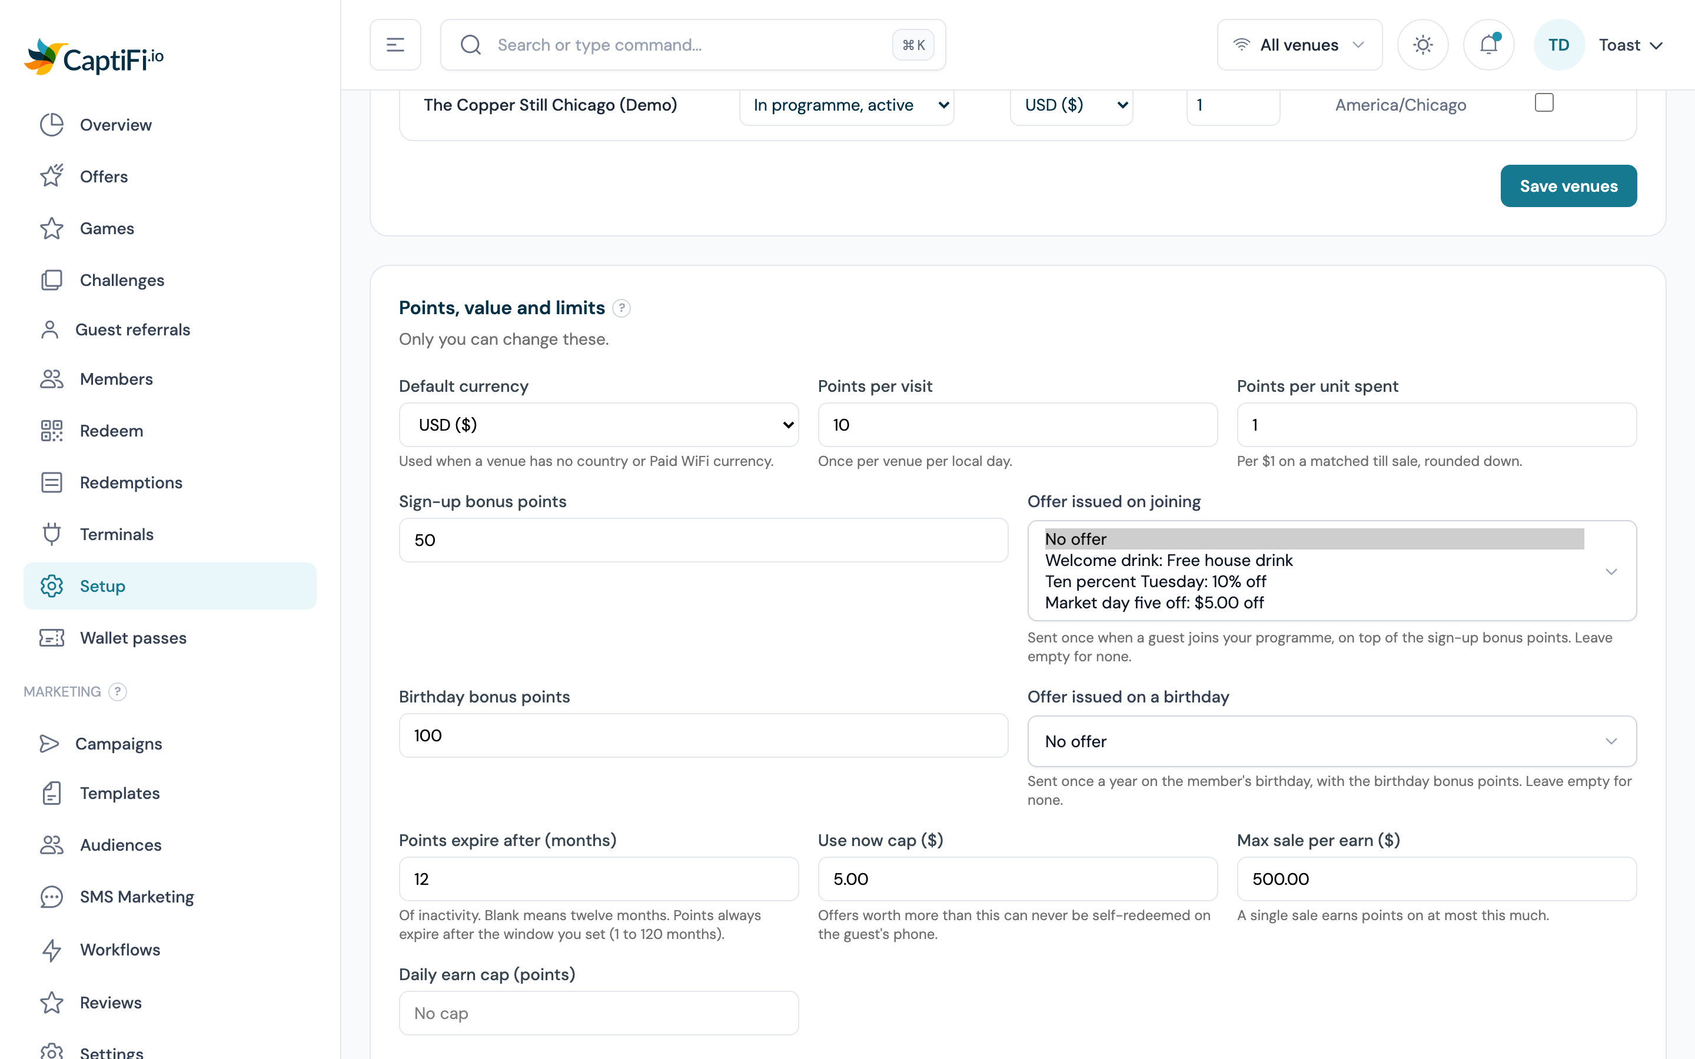Open the Overview pie chart icon

51,125
